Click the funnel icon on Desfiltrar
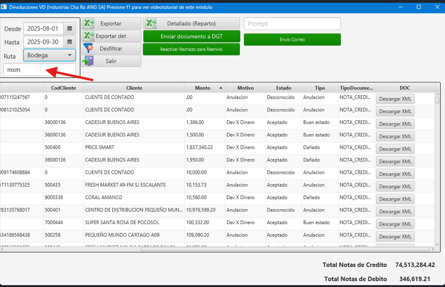445x287 pixels. point(88,48)
